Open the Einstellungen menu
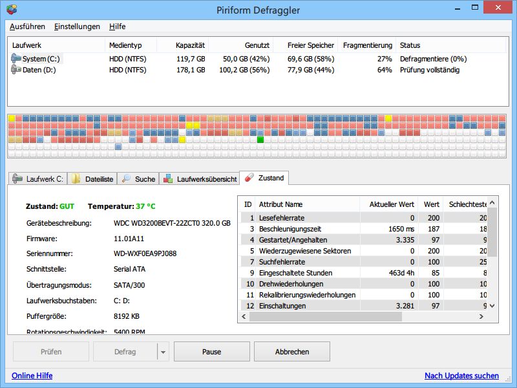 (77, 27)
